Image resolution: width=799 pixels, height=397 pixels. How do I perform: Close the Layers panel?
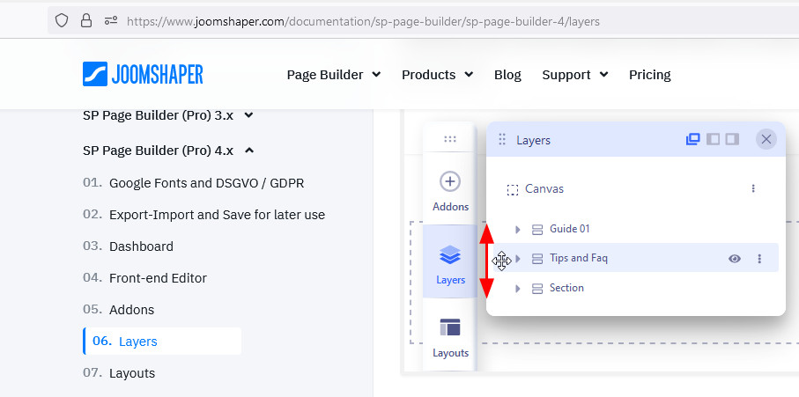(x=766, y=139)
